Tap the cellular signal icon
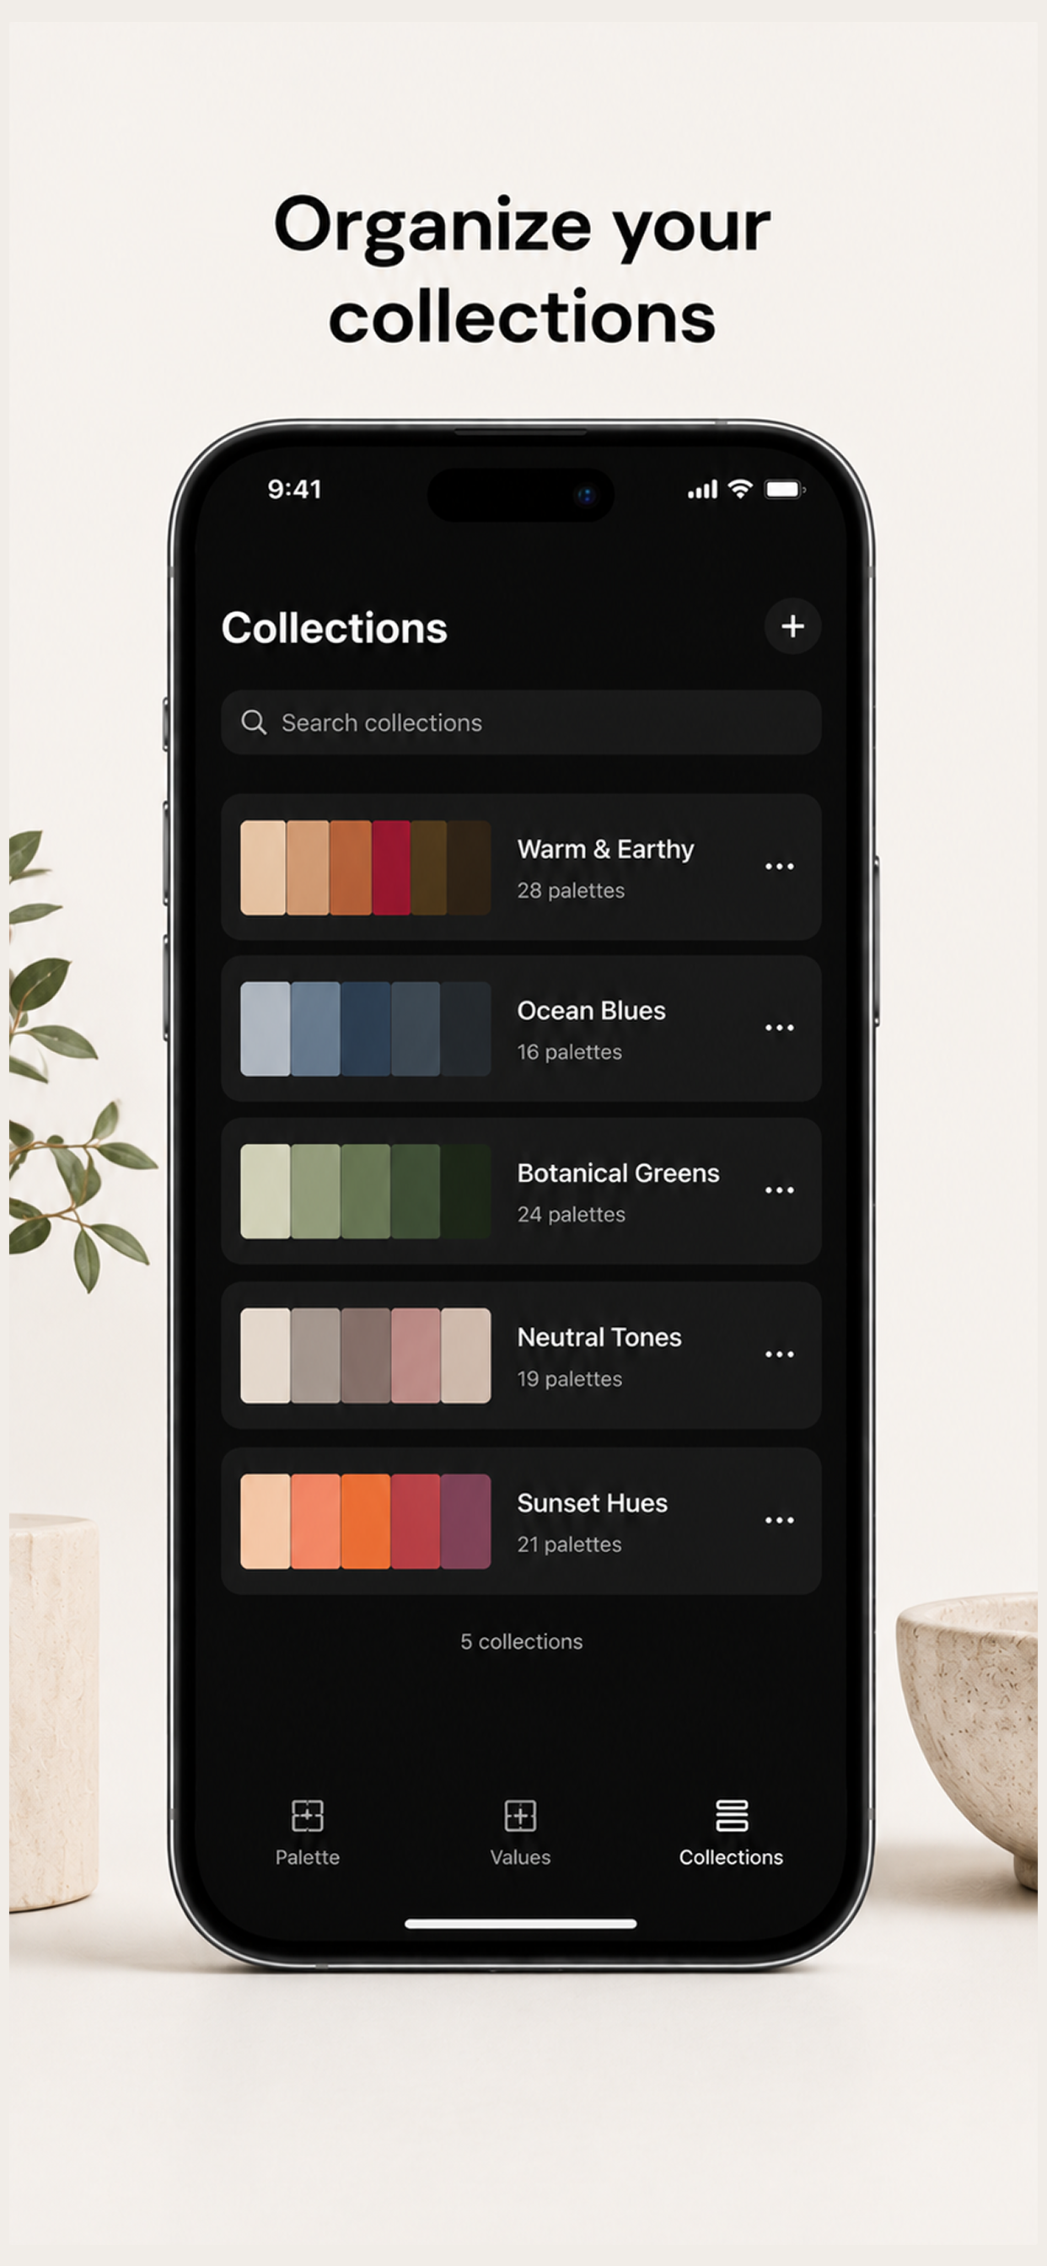 click(703, 490)
